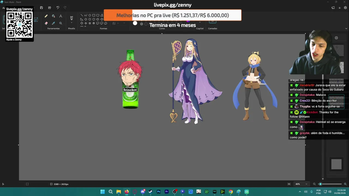Select the Color picker eyedropper tool

pyautogui.click(x=53, y=23)
